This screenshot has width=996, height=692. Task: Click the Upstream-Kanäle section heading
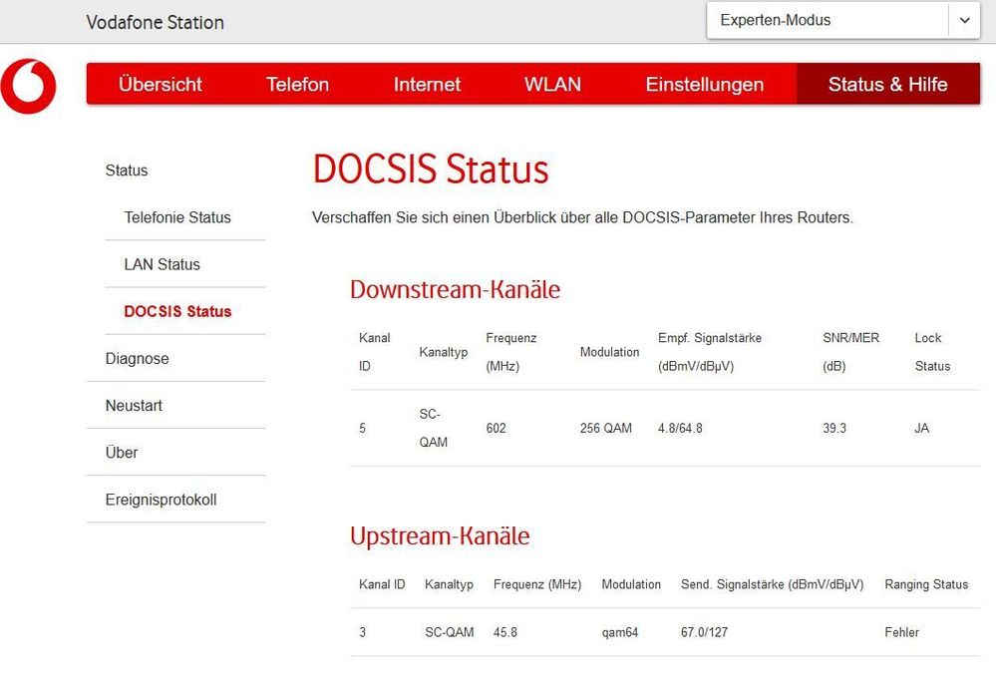440,536
